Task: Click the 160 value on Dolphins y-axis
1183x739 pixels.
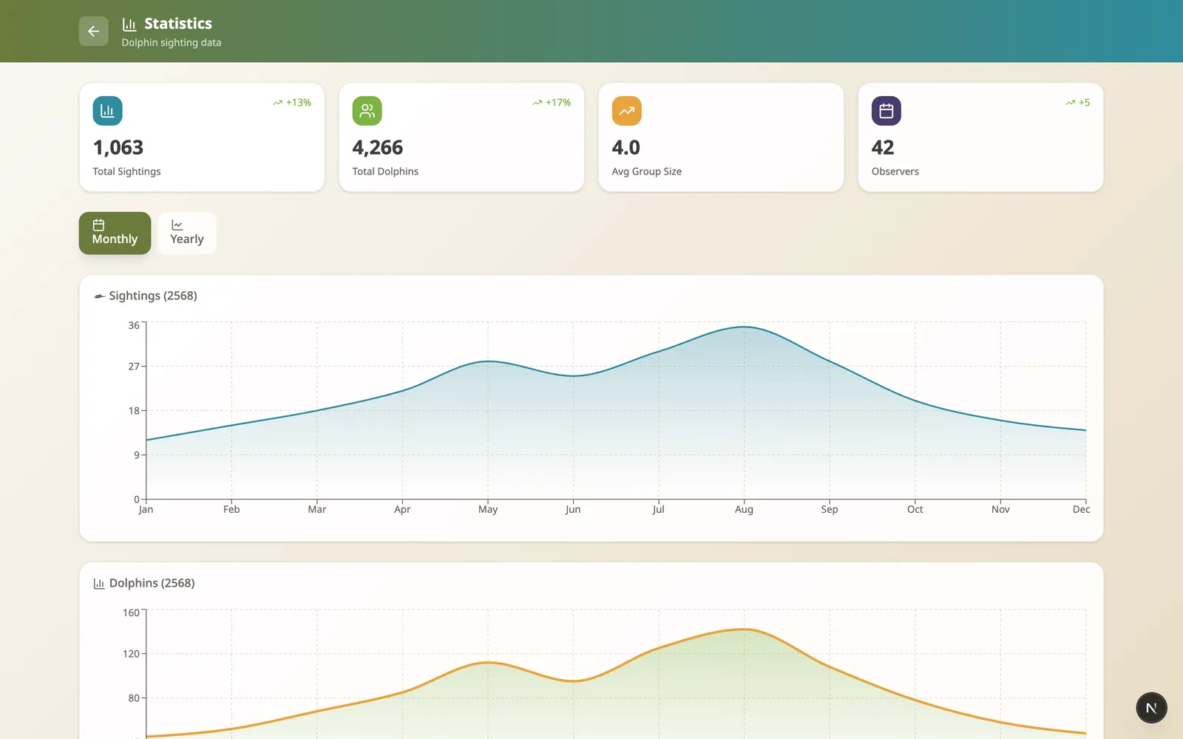Action: tap(131, 613)
